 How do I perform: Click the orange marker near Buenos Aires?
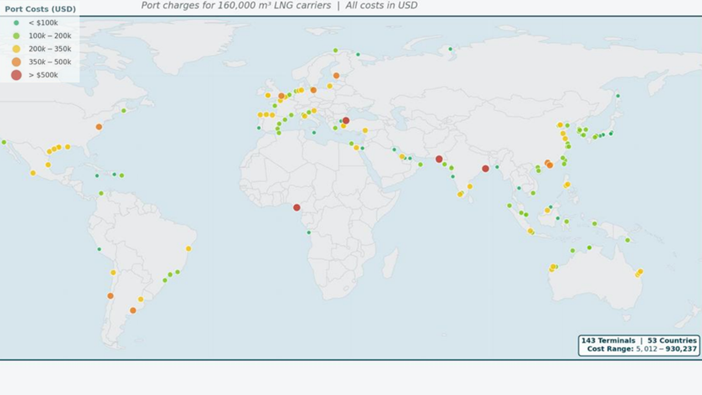tap(133, 310)
